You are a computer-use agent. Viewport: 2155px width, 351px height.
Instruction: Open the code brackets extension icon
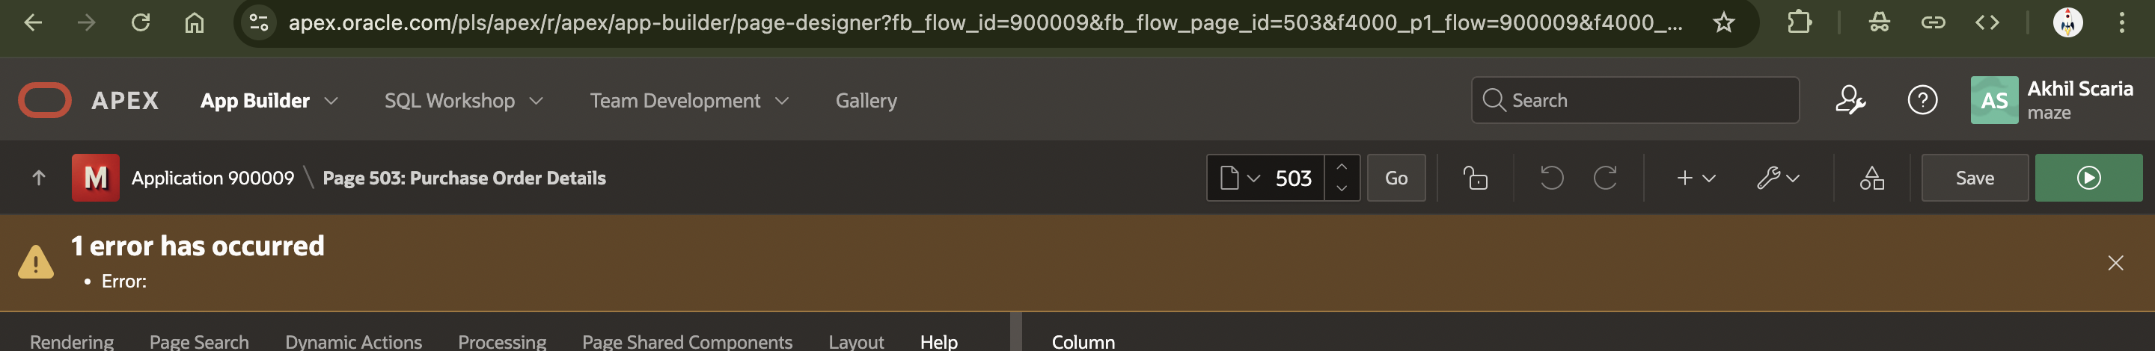pos(1987,22)
